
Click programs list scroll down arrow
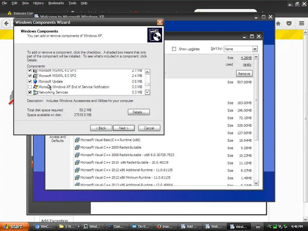[x=256, y=183]
